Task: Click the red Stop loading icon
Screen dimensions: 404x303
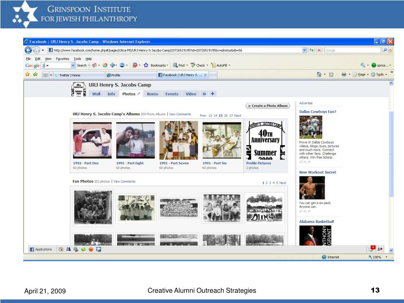Action: coord(319,50)
